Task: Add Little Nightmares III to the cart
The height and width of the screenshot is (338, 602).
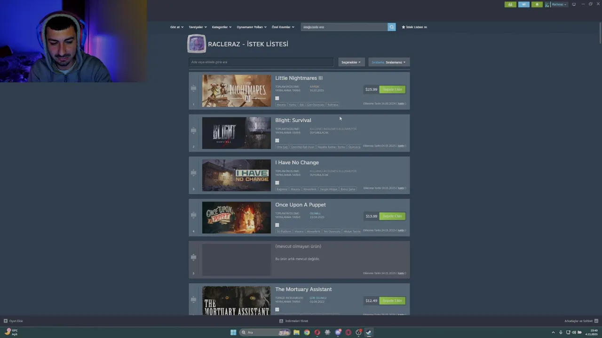Action: pos(392,89)
